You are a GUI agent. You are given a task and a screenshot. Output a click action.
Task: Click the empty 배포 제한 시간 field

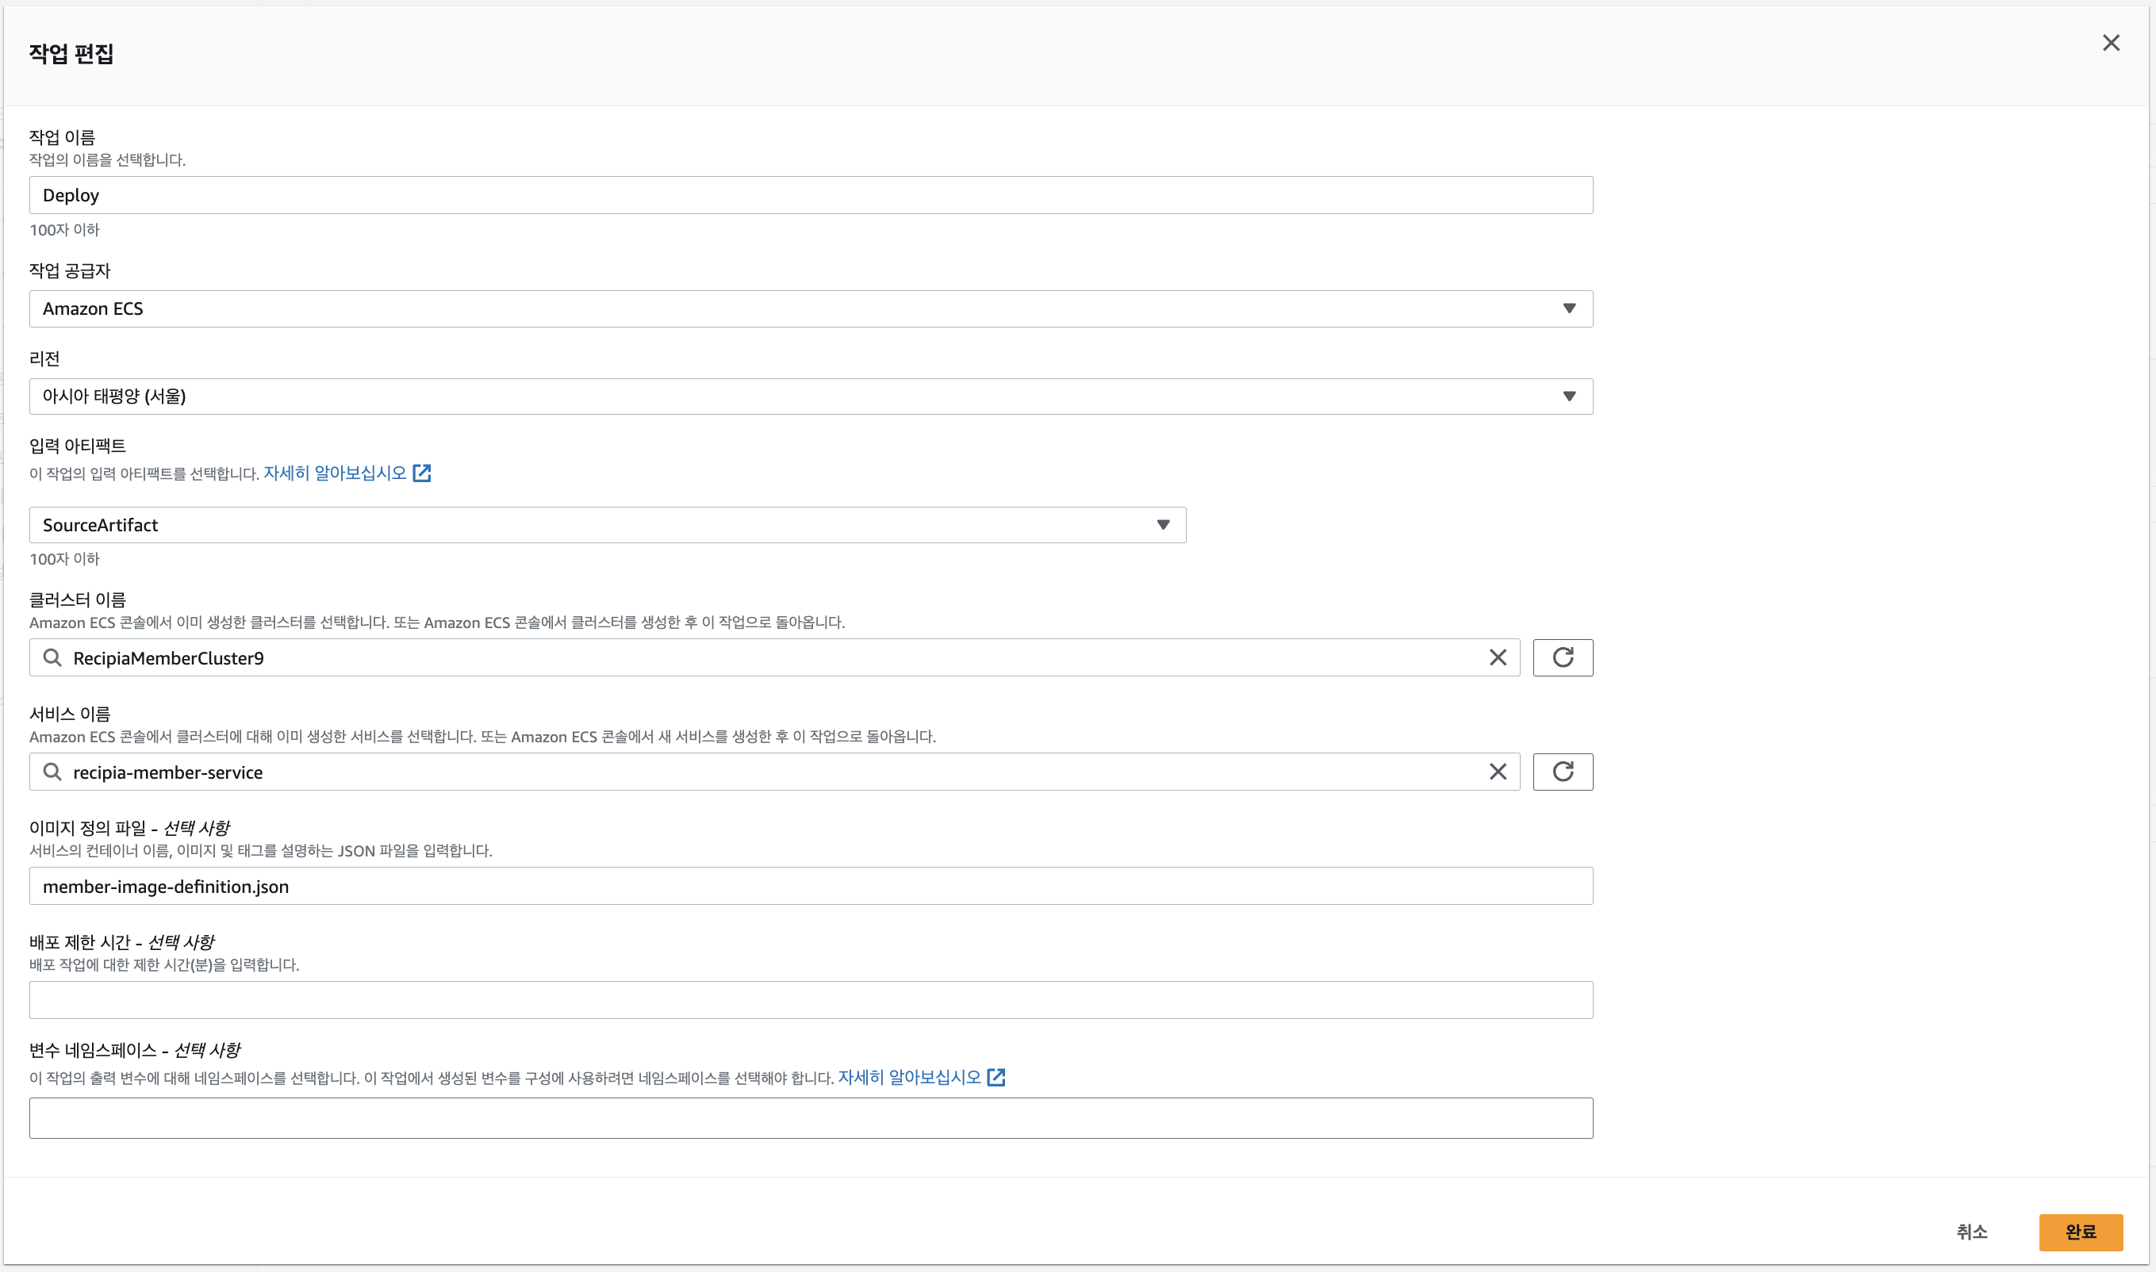coord(810,1000)
